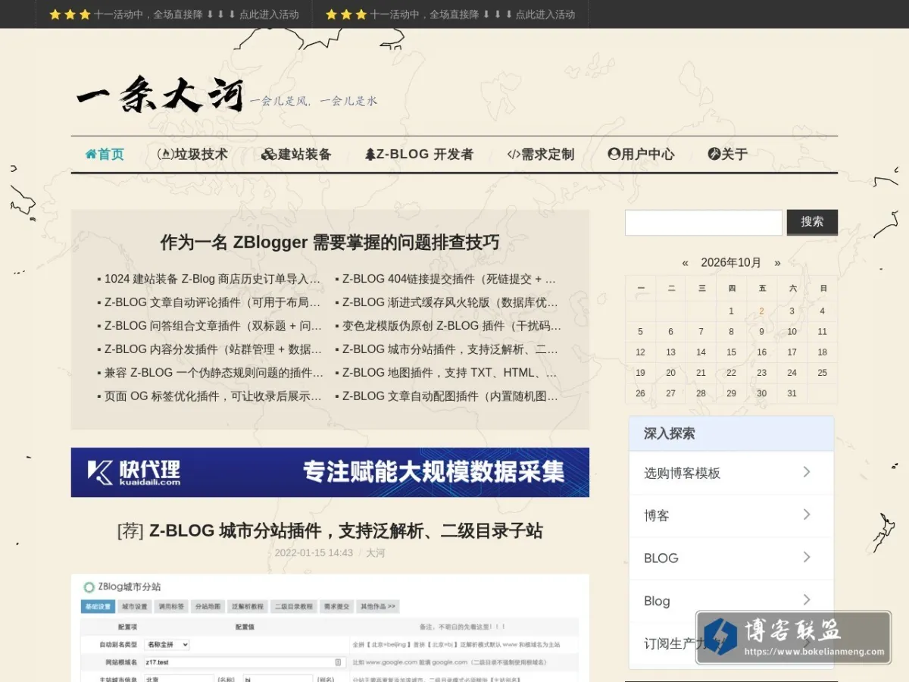Open 兼容 Z-BLOG 伪静态规则问题 article
Image resolution: width=909 pixels, height=682 pixels.
click(212, 373)
